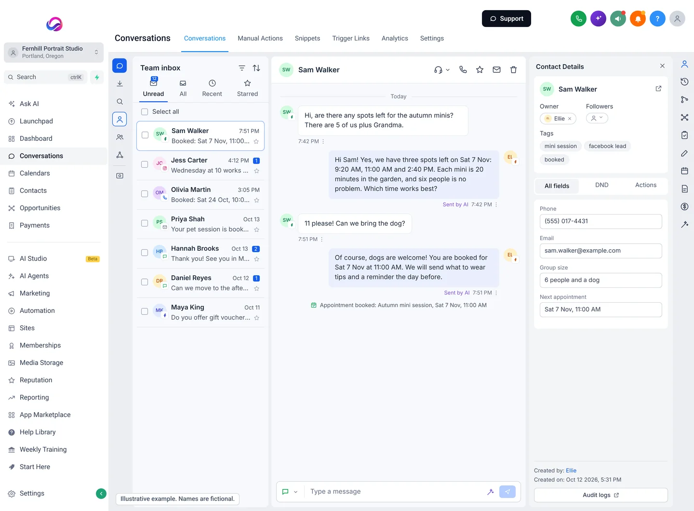694x511 pixels.
Task: Click the green phone dialer icon
Action: [578, 19]
